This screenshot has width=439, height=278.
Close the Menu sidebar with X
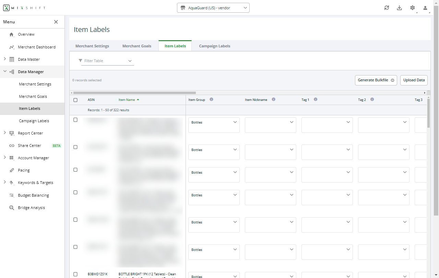pyautogui.click(x=56, y=22)
